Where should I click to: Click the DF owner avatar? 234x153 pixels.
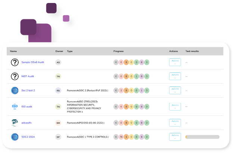click(x=58, y=137)
